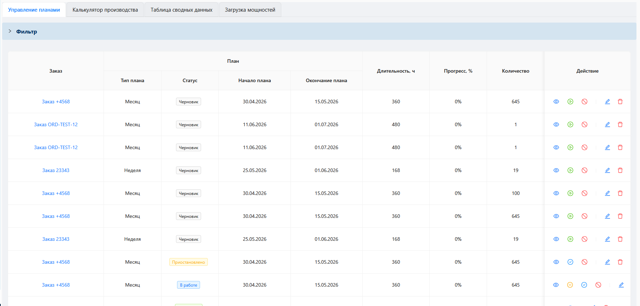Viewport: 640px width, 306px height.
Task: Go to the Загрузка мощностей tab
Action: pos(250,10)
